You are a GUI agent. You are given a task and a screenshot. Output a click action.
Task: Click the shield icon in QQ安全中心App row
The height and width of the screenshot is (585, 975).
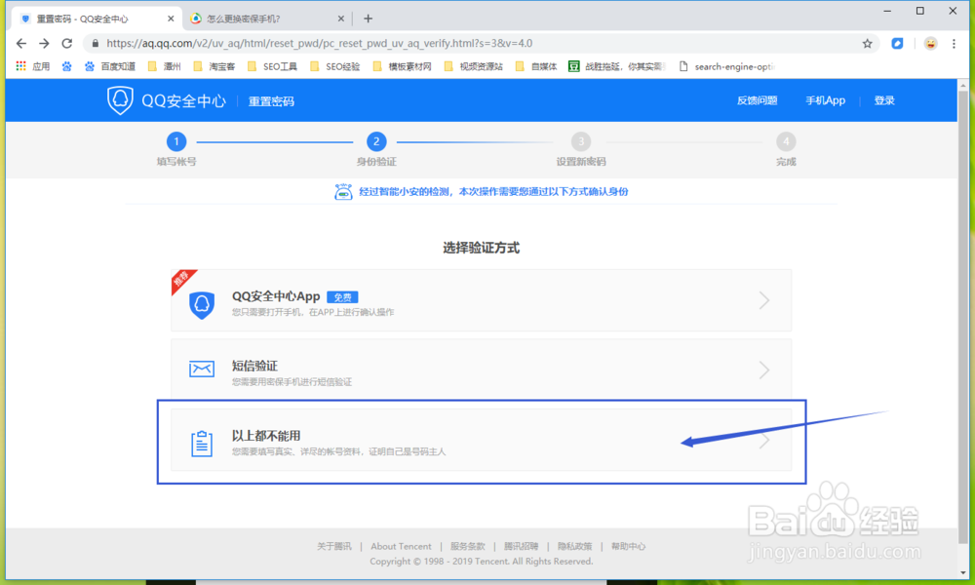pyautogui.click(x=202, y=304)
